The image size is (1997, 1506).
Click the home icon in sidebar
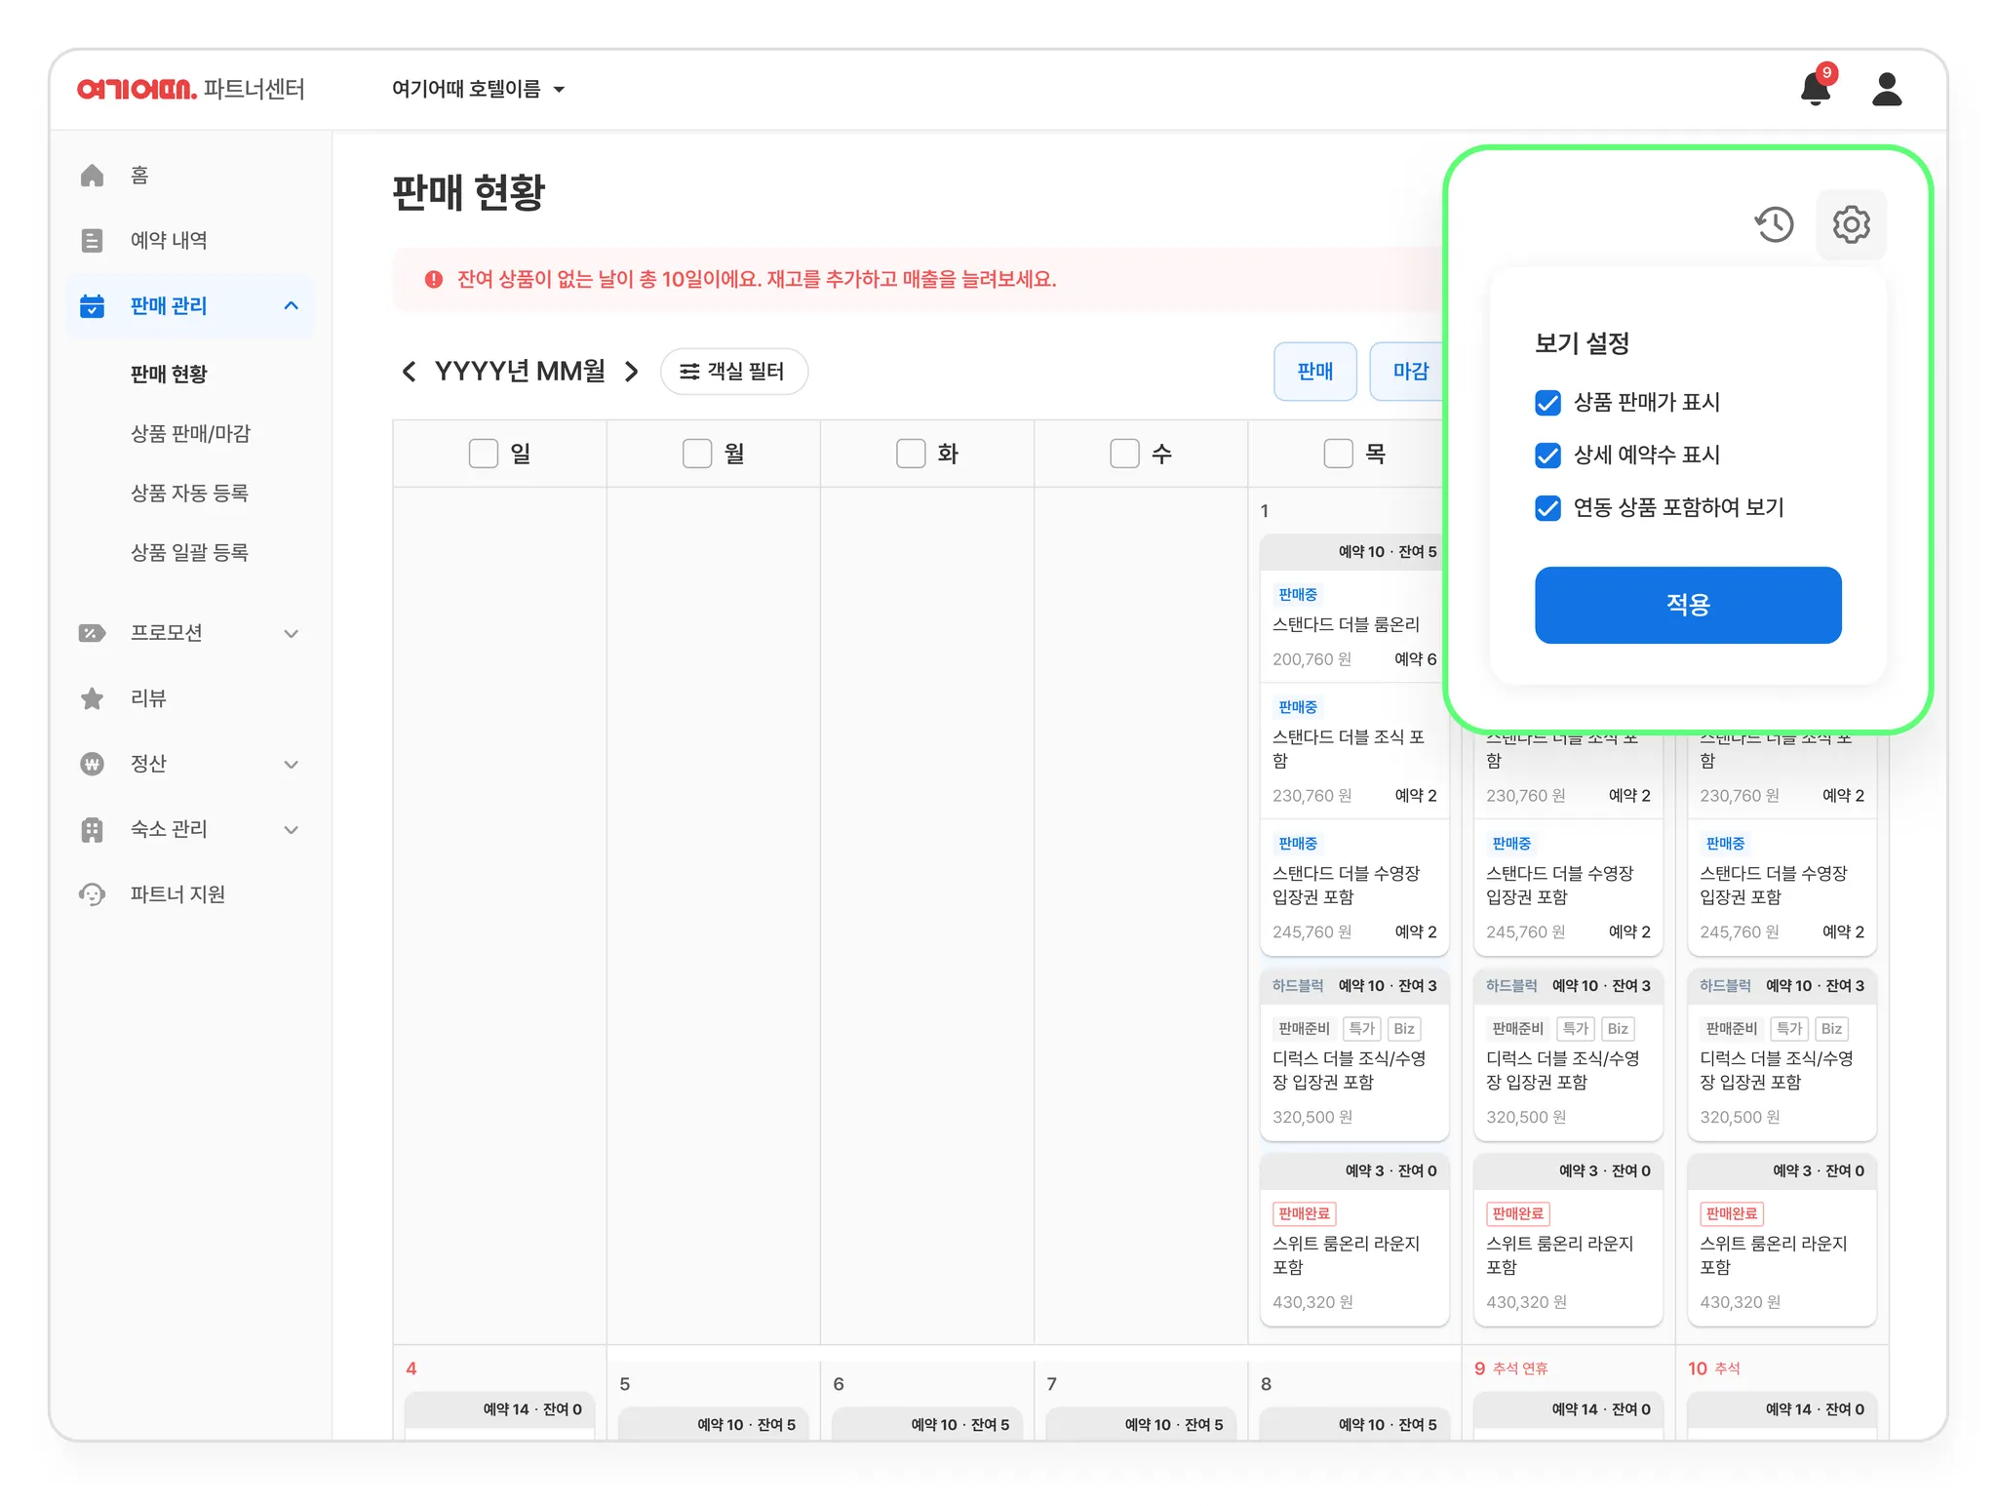[x=93, y=176]
